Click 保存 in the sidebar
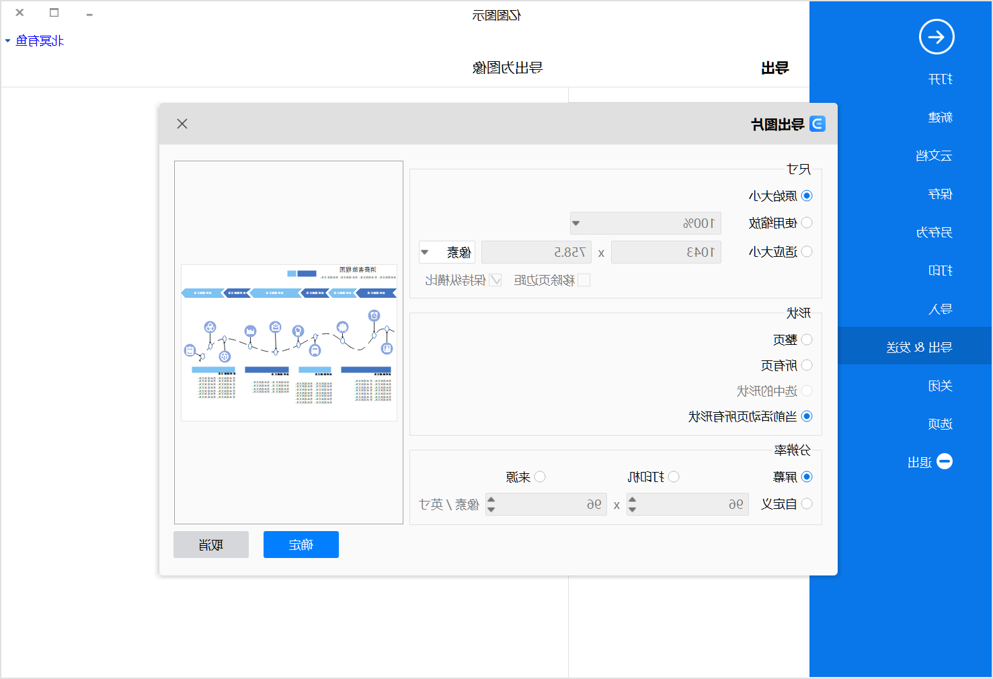 coord(940,194)
